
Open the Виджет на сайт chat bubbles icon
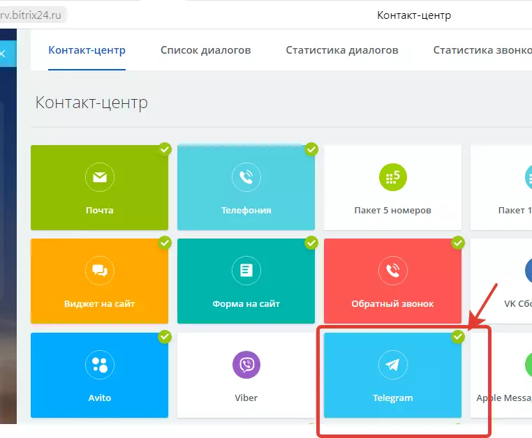click(x=100, y=271)
